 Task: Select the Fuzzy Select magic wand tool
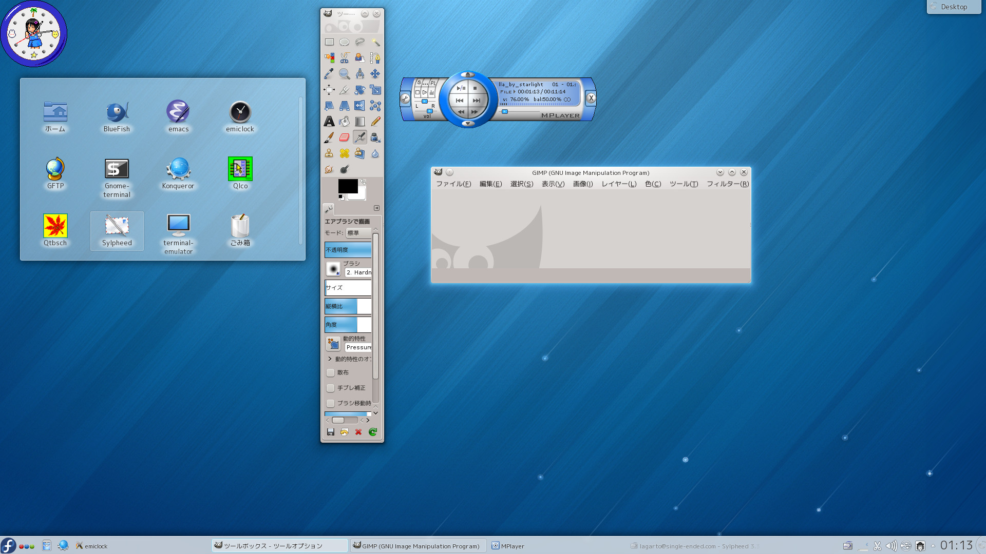[x=375, y=42]
